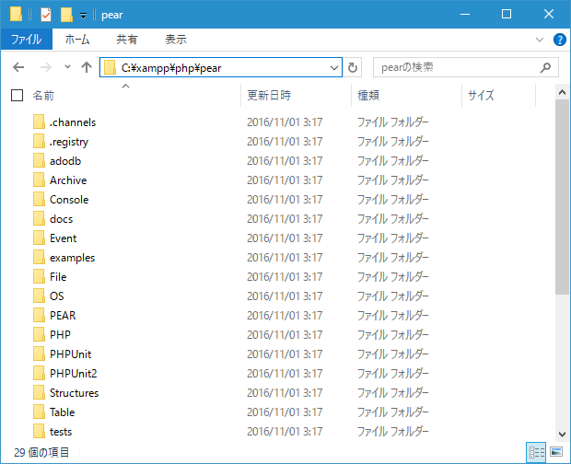The width and height of the screenshot is (571, 464).
Task: Click the date of the .channels row
Action: pyautogui.click(x=285, y=122)
